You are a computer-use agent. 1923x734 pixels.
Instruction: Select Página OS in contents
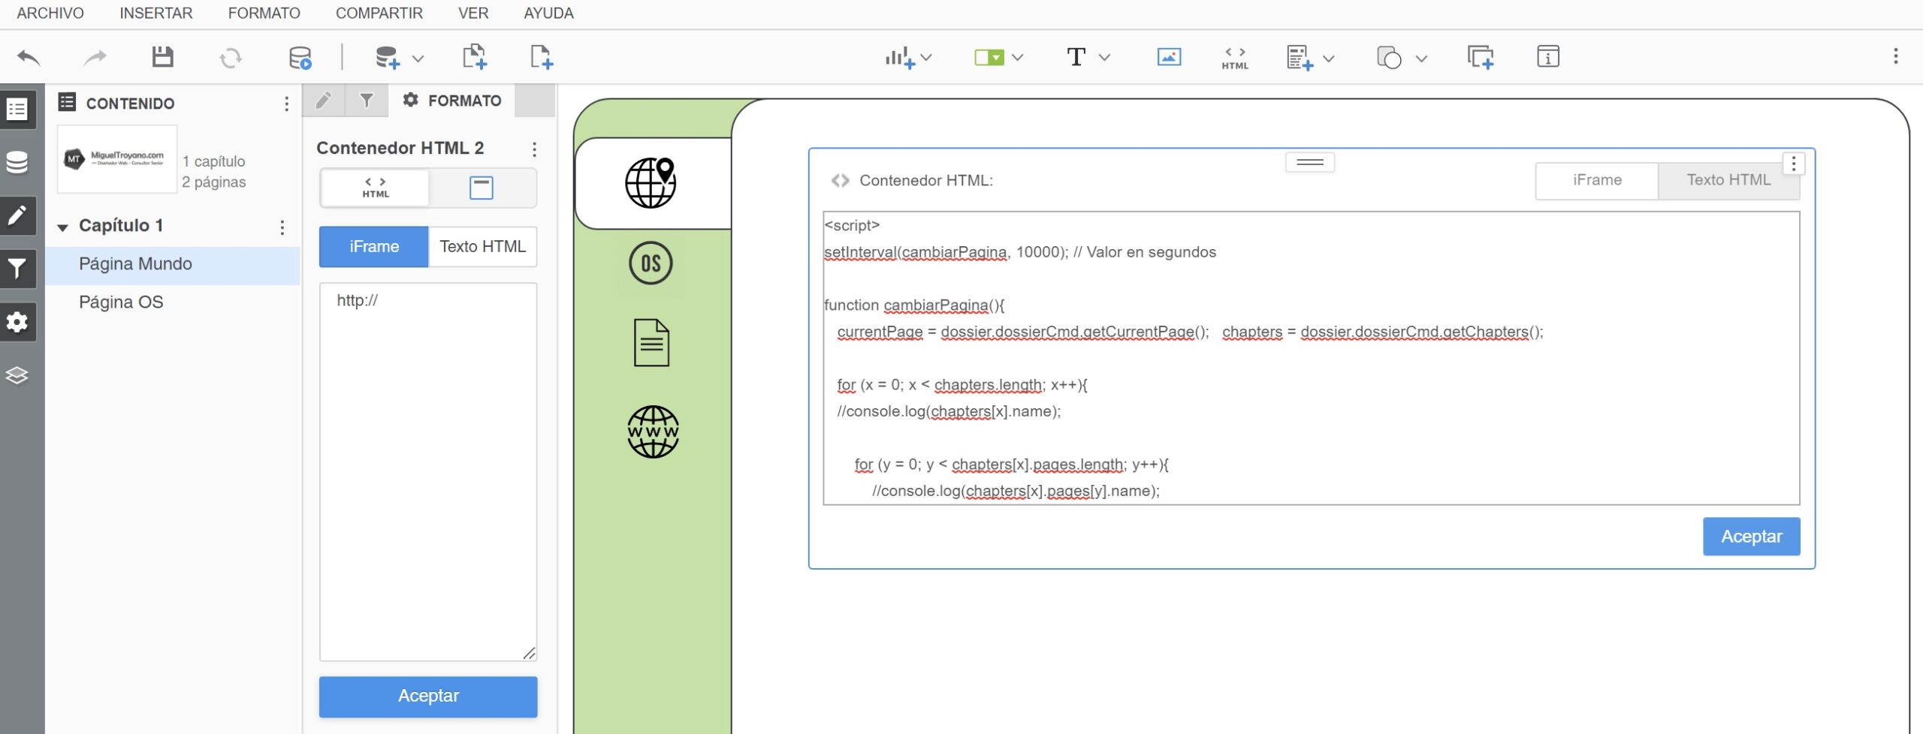coord(173,302)
